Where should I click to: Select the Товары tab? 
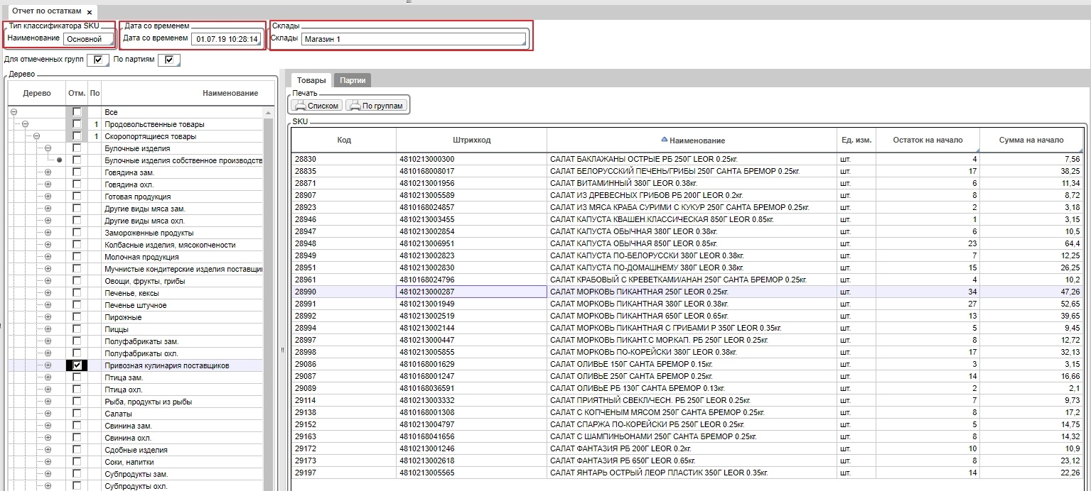pos(311,80)
